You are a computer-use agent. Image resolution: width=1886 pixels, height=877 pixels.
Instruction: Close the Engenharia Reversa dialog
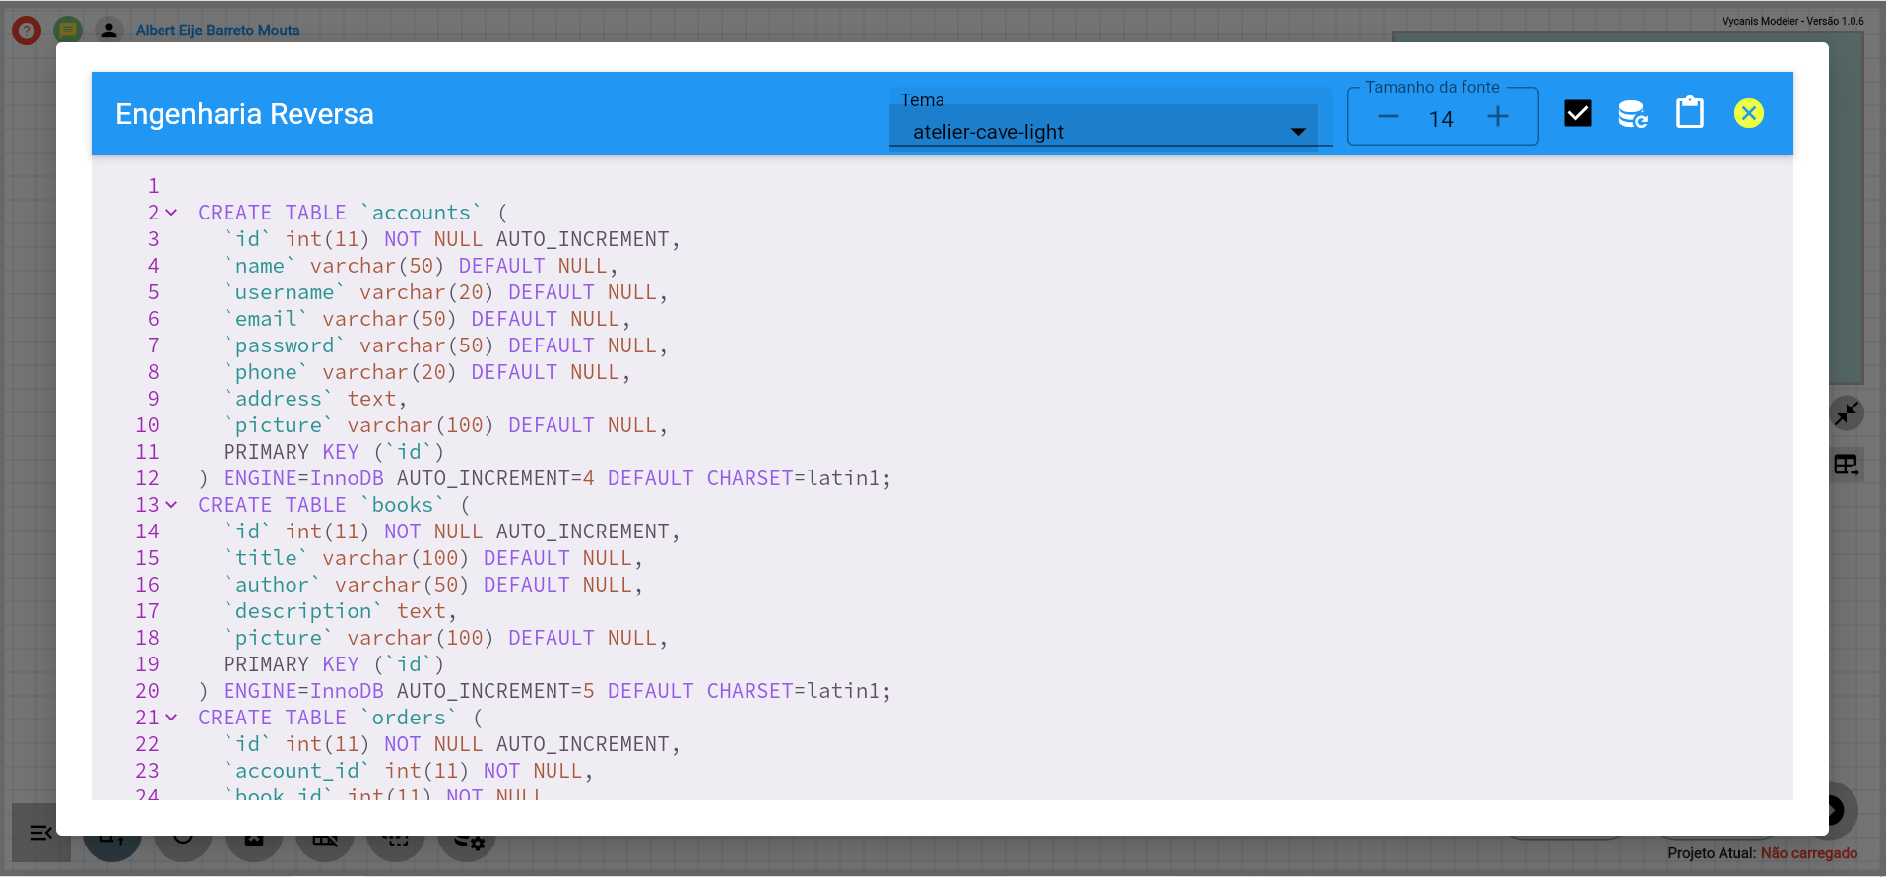(1749, 113)
